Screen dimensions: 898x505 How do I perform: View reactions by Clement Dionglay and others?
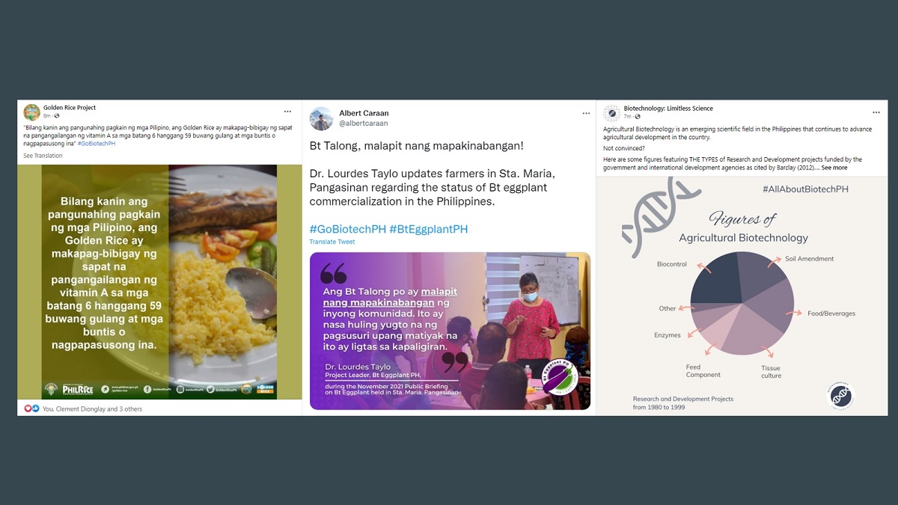(90, 408)
